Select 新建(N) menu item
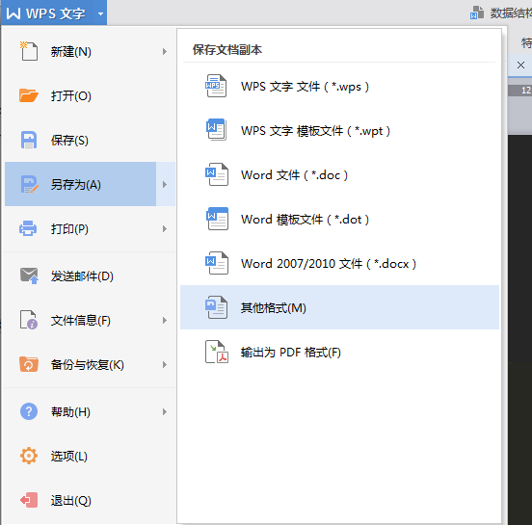Viewport: 532px width, 525px height. [90, 51]
